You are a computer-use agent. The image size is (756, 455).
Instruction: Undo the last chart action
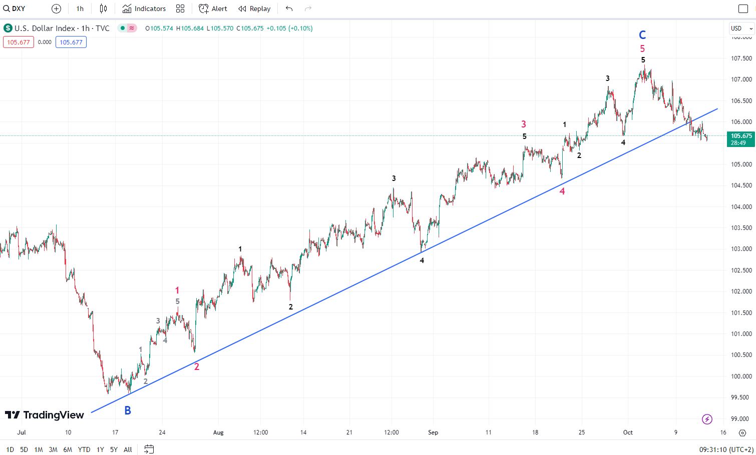[x=289, y=8]
